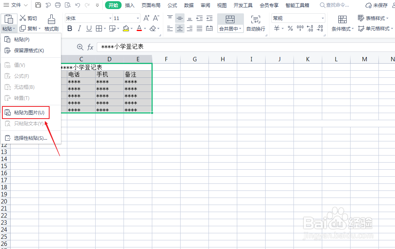
Task: Click Merge and Center (合并居中) button
Action: (x=230, y=23)
